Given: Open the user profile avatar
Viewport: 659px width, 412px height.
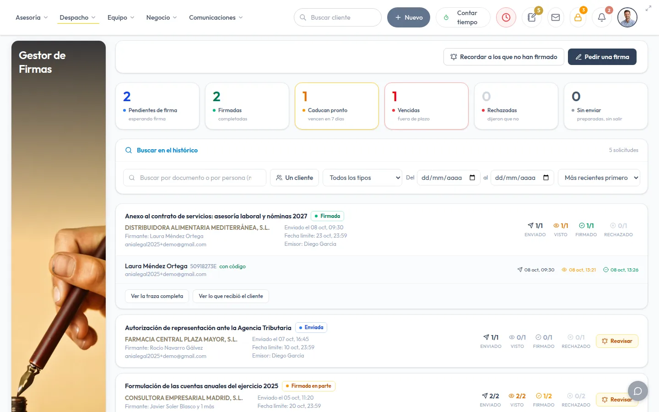Looking at the screenshot, I should [627, 17].
